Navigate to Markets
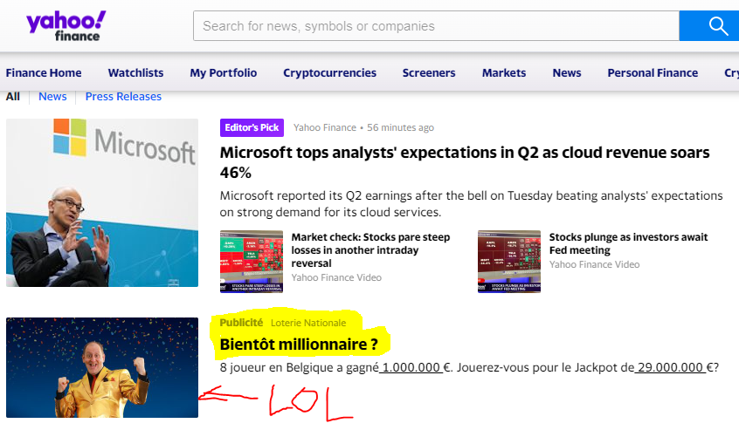739x430 pixels. click(x=504, y=73)
